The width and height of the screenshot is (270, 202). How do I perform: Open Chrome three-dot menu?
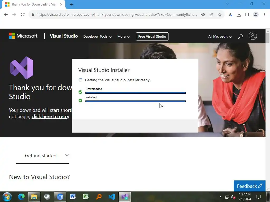click(264, 15)
